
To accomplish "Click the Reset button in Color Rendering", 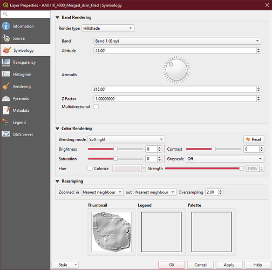I will pos(254,139).
